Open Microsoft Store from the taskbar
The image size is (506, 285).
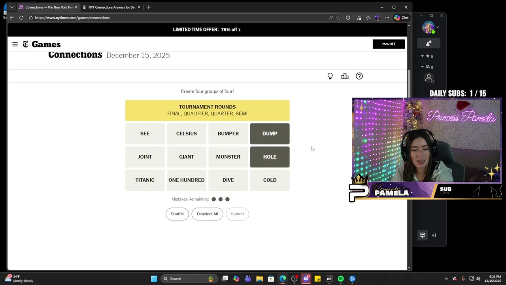click(271, 279)
